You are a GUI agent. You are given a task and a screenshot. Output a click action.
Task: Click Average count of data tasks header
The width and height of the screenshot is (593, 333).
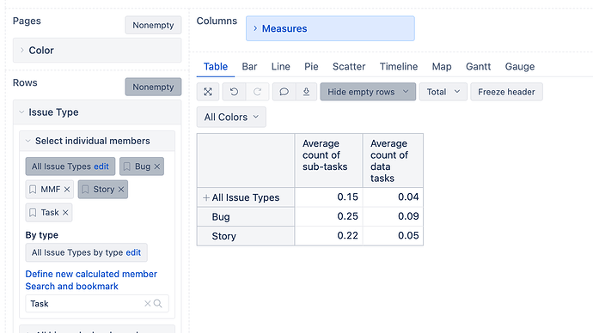pos(393,160)
